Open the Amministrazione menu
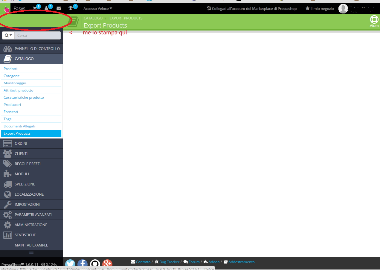380x271 pixels. (31, 225)
